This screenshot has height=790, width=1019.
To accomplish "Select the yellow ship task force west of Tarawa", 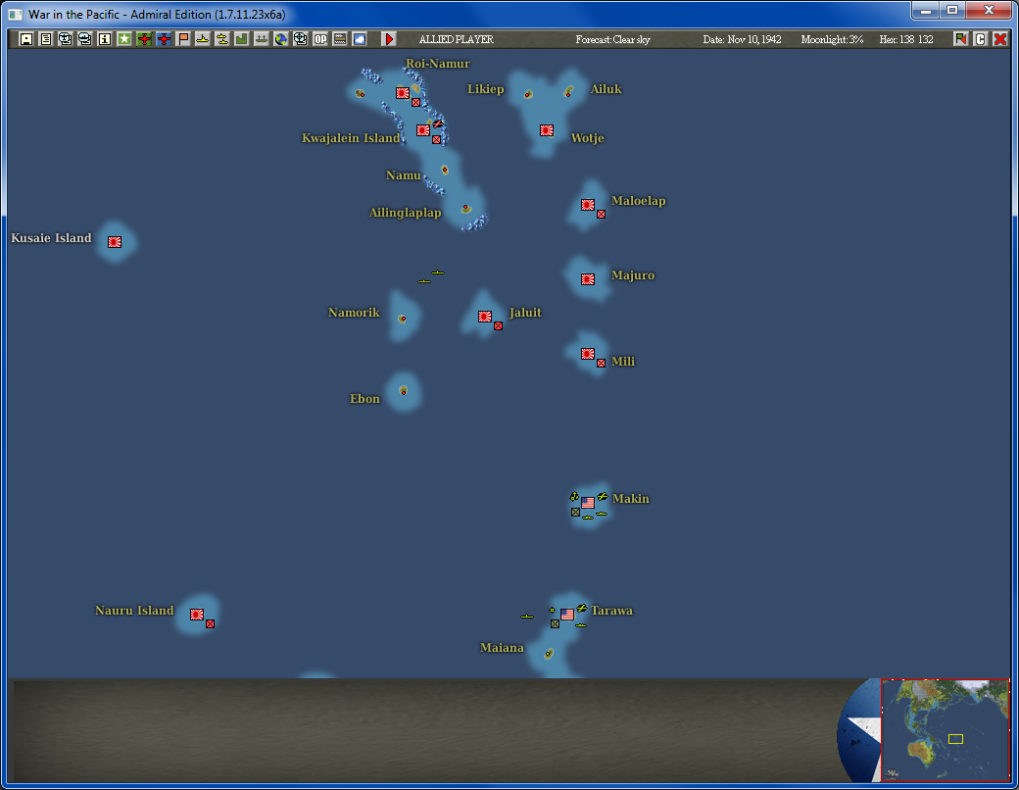I will coord(527,616).
